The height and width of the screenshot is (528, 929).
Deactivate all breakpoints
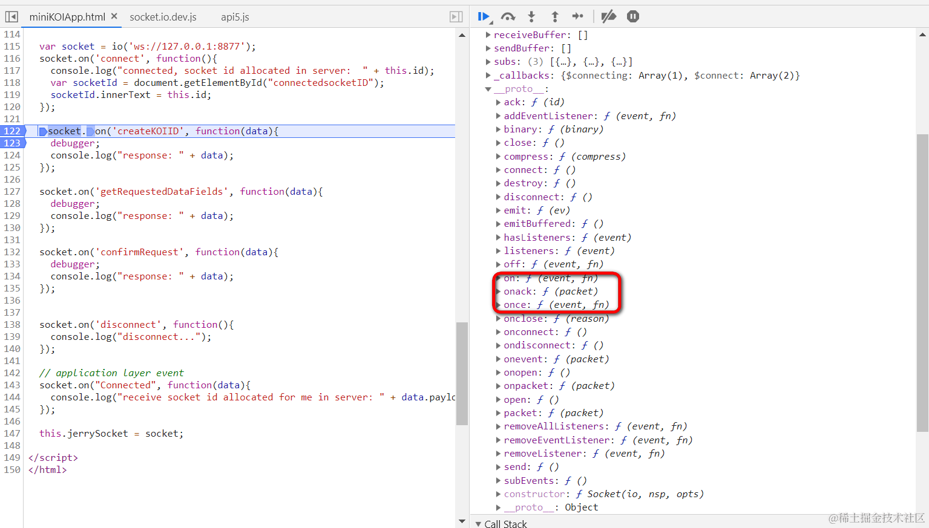pyautogui.click(x=609, y=16)
